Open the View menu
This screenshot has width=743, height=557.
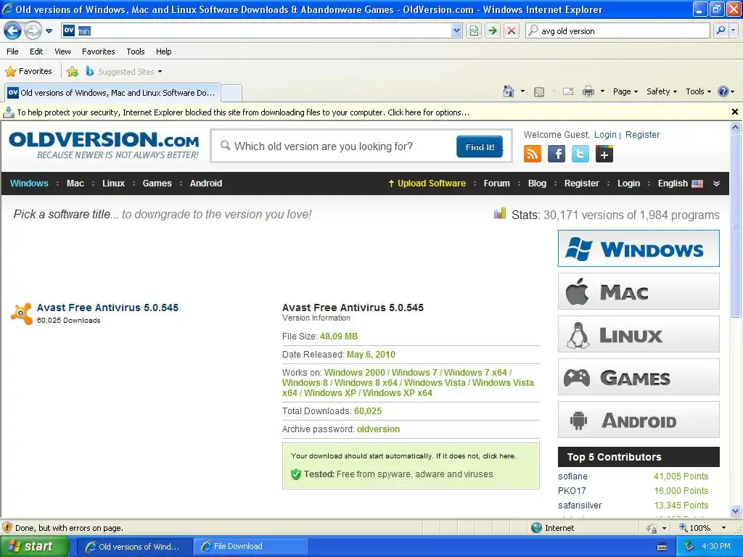(x=62, y=51)
